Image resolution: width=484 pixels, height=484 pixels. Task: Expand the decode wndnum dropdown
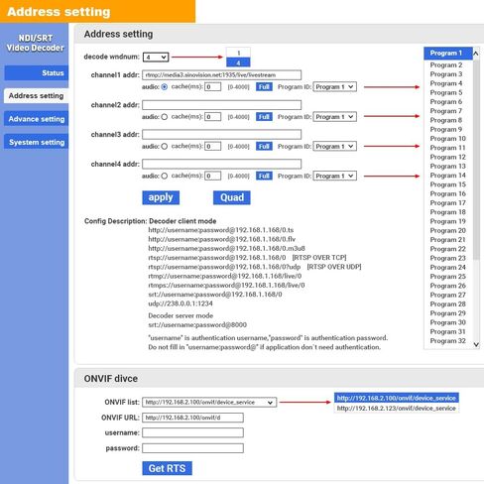point(156,58)
